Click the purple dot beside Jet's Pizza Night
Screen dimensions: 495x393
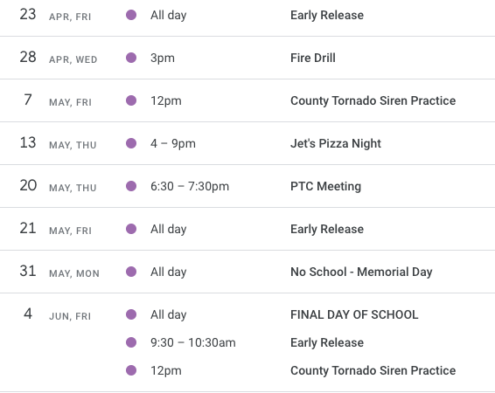click(x=131, y=143)
